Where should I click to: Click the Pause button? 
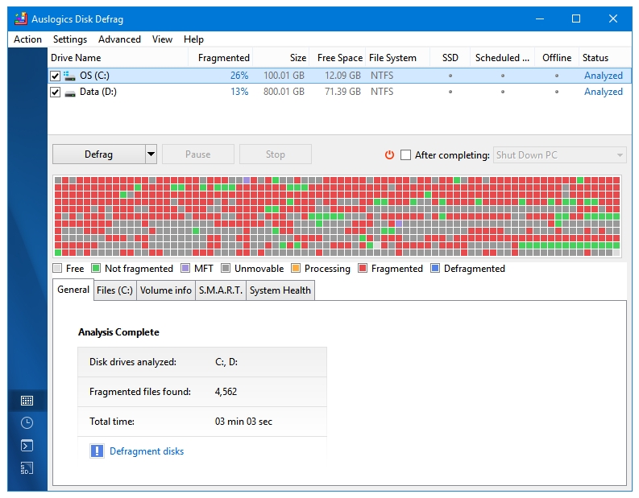198,154
